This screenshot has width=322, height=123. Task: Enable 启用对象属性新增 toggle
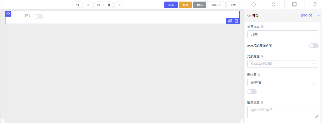point(314,46)
